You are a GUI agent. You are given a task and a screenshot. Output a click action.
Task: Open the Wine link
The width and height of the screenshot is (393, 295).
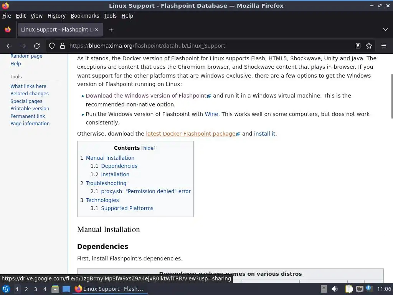pyautogui.click(x=211, y=114)
